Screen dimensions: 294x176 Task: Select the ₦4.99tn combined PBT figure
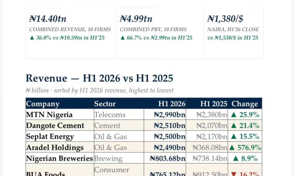[136, 19]
